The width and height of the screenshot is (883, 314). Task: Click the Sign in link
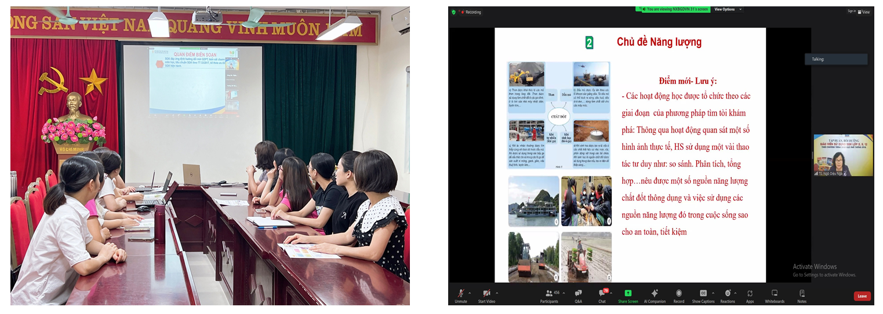(851, 11)
